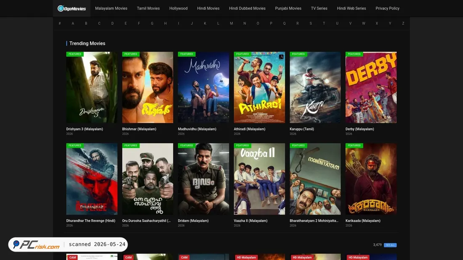Open the Karuppu poster thumbnail
Screen dimensions: 463x260
pos(315,87)
